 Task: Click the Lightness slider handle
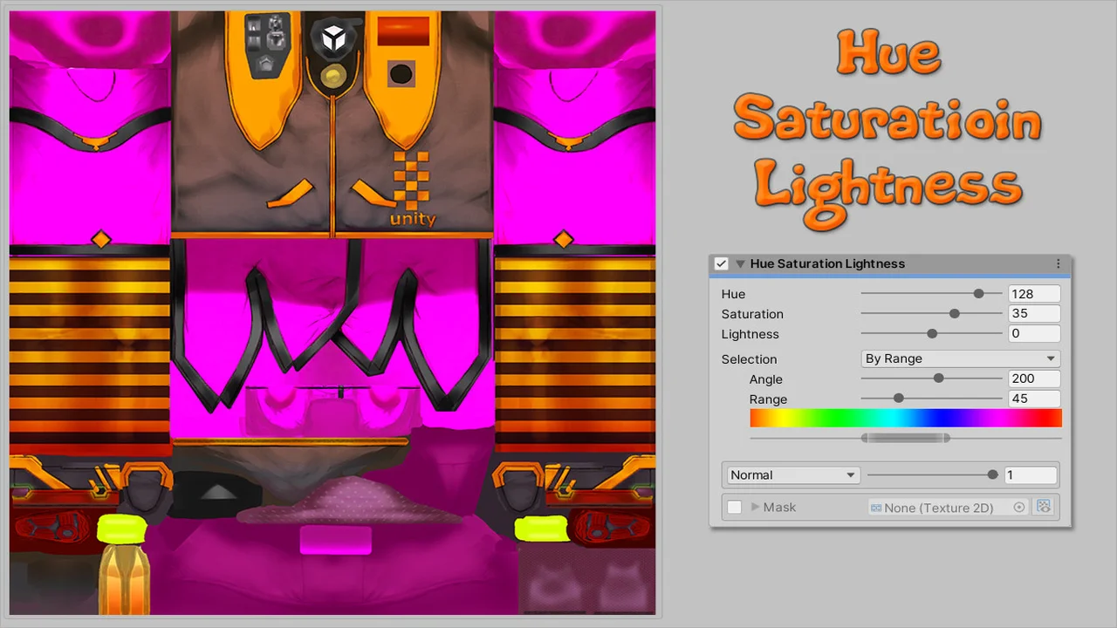point(932,334)
